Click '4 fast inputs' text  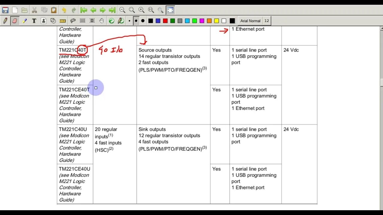tap(108, 143)
